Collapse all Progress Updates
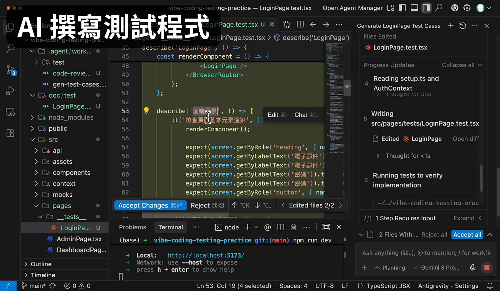The width and height of the screenshot is (500, 291). (462, 65)
